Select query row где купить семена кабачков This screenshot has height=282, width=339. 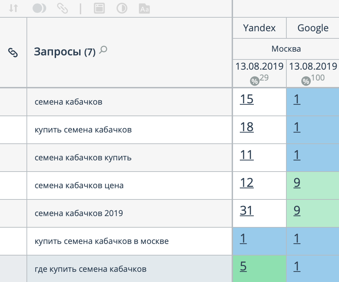click(x=90, y=269)
